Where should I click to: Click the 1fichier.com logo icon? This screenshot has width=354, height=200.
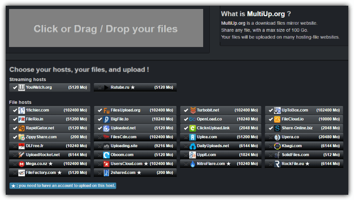21,110
